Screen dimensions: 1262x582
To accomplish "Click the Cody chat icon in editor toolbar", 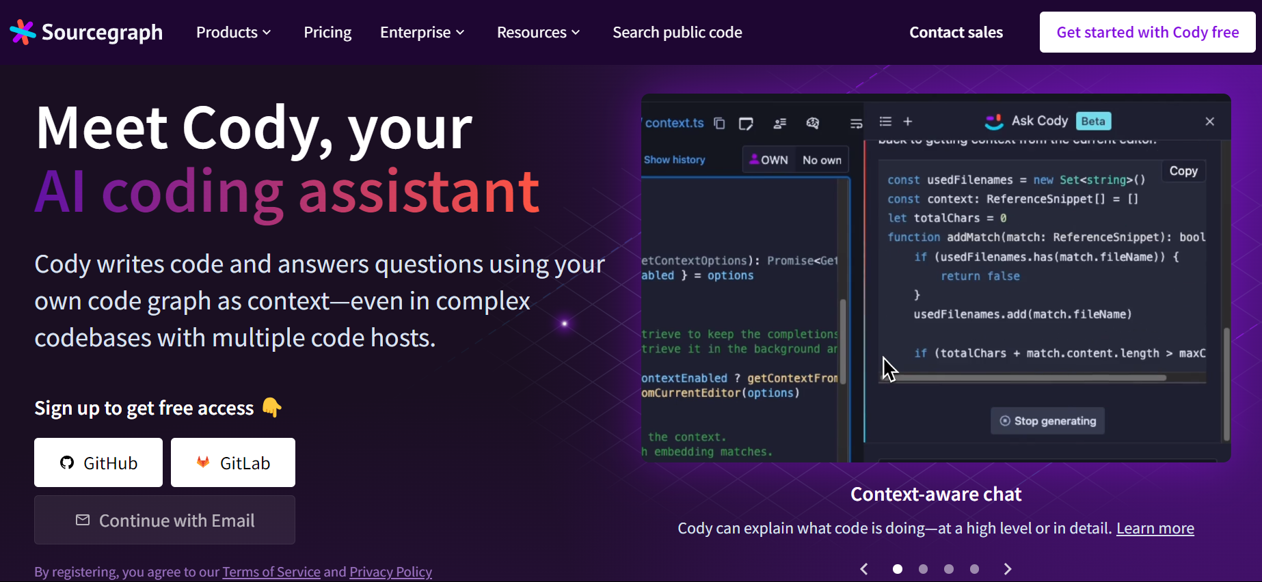I will tap(812, 123).
